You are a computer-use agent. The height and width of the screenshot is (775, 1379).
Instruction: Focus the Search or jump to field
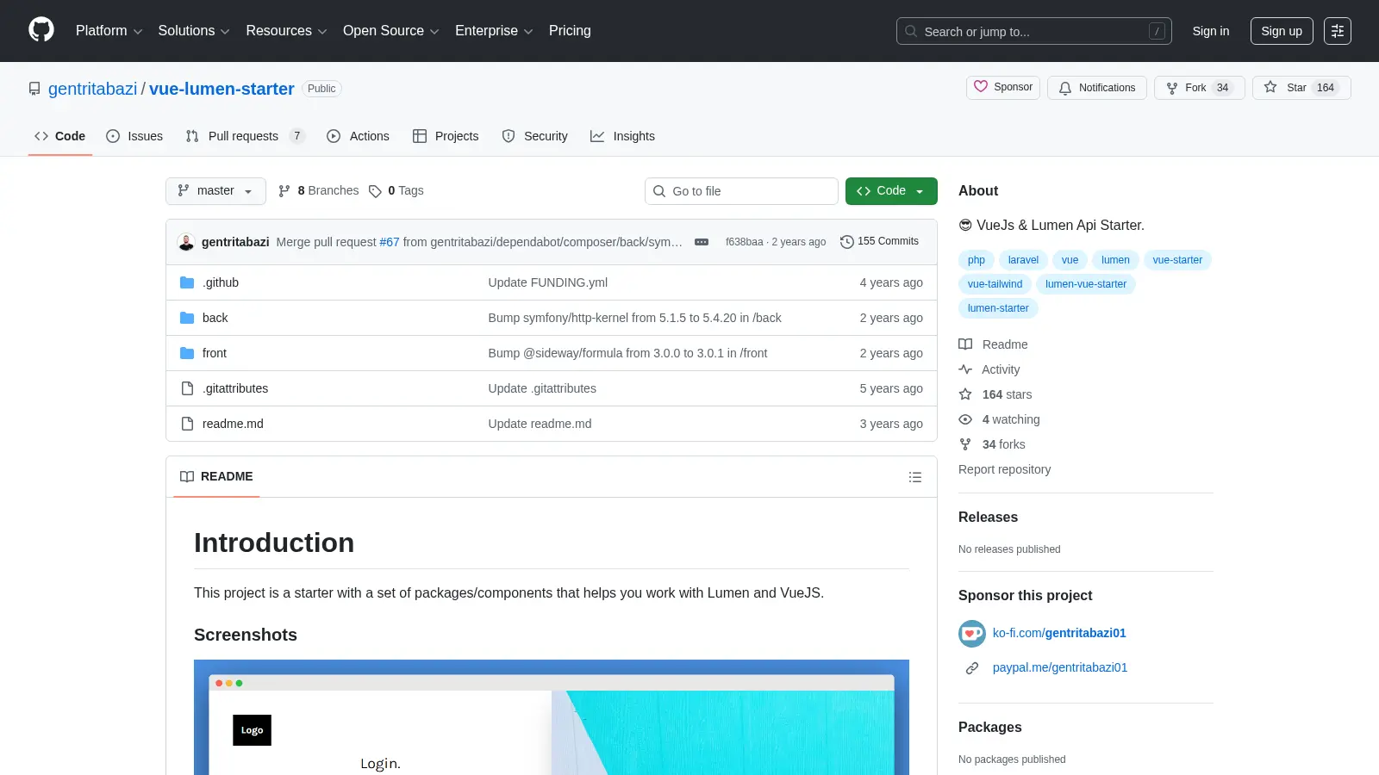[1034, 31]
